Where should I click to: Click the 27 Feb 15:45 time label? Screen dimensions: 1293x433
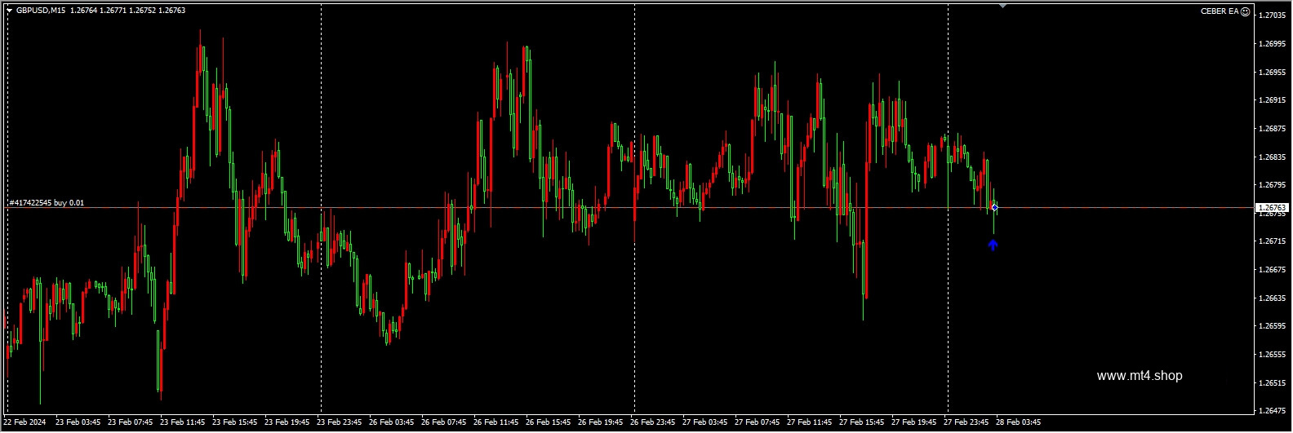(x=862, y=422)
